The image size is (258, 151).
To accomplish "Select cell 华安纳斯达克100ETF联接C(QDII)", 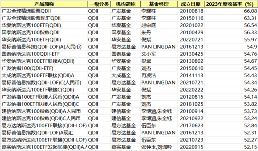I will (44, 90).
